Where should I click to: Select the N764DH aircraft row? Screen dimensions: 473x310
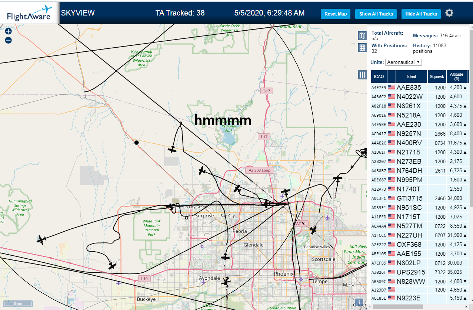(420, 171)
